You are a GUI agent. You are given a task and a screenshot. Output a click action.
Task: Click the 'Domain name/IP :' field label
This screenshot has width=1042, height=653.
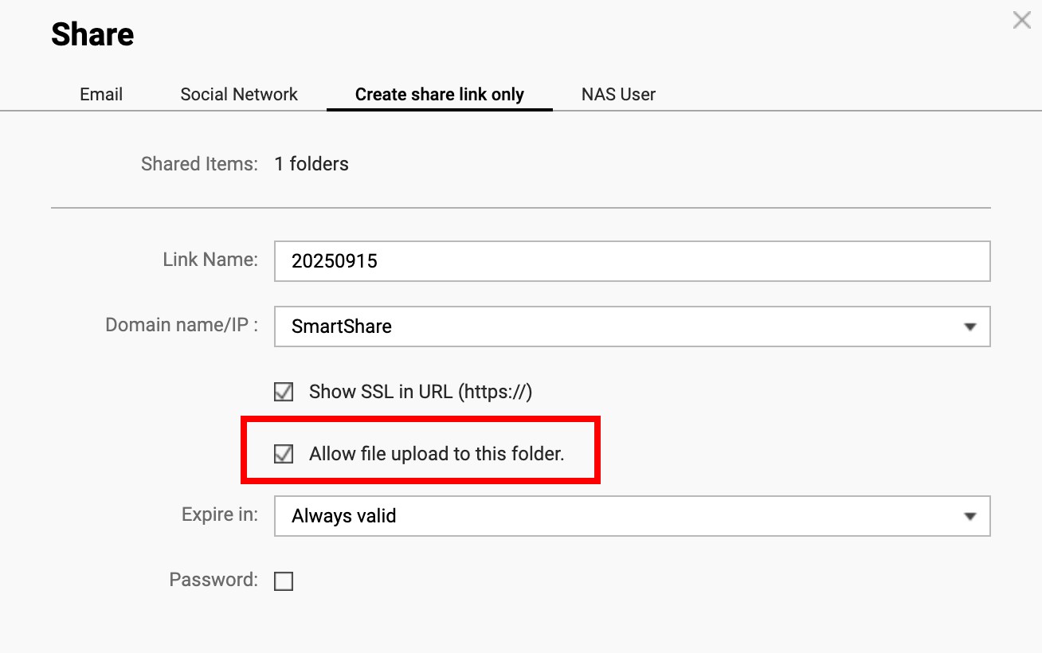[182, 325]
